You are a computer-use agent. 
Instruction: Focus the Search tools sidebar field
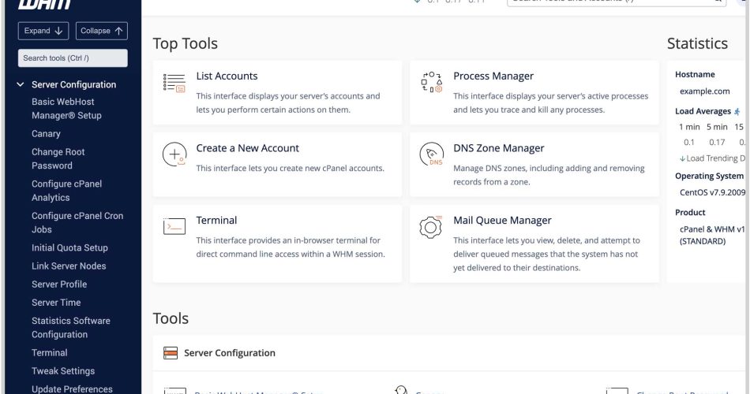(x=73, y=58)
